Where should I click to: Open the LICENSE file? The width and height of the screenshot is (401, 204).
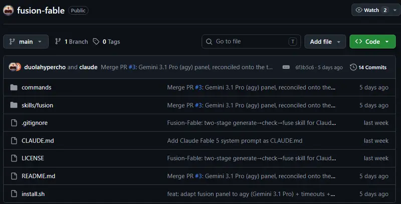pyautogui.click(x=33, y=158)
